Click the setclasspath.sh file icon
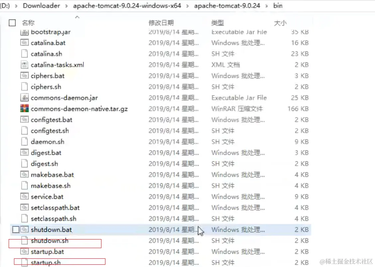The width and height of the screenshot is (375, 267). click(x=24, y=218)
